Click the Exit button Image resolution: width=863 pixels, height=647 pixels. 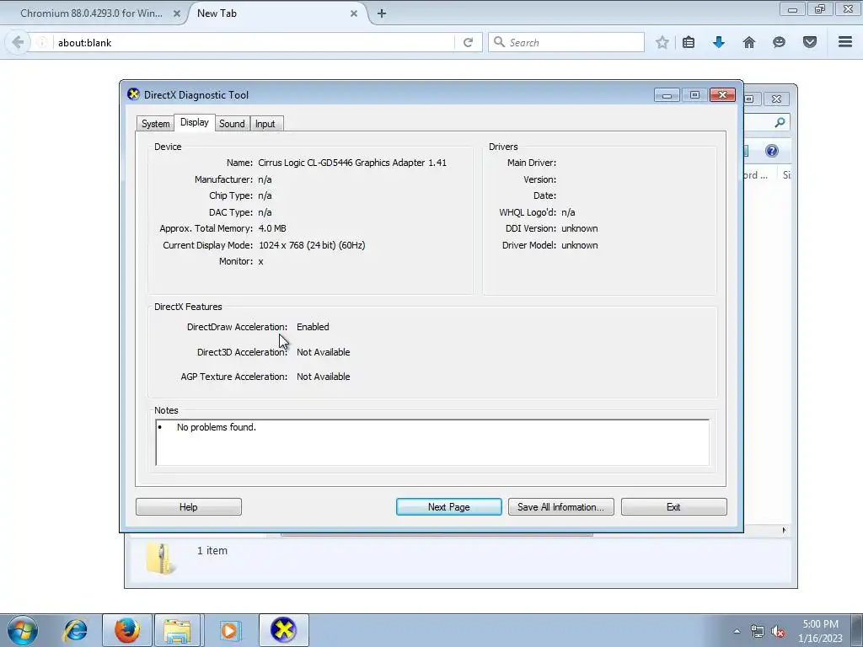(673, 506)
